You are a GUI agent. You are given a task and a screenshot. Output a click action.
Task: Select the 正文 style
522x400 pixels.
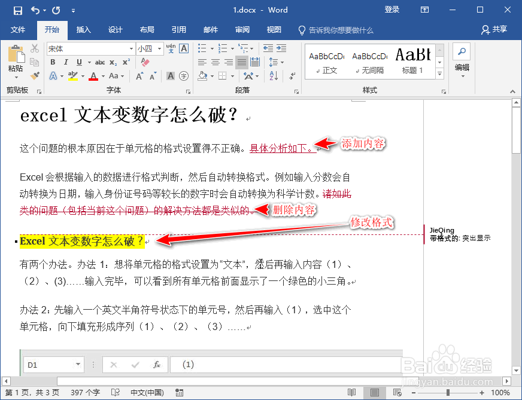coord(327,62)
